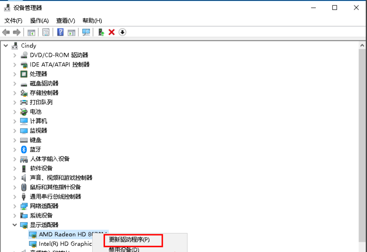Select the Scan for hardware changes icon
This screenshot has width=367, height=252.
86,32
